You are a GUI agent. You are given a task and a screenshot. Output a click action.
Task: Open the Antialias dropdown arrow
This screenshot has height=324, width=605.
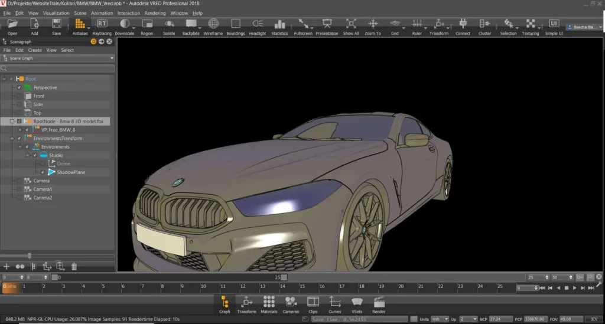point(89,28)
